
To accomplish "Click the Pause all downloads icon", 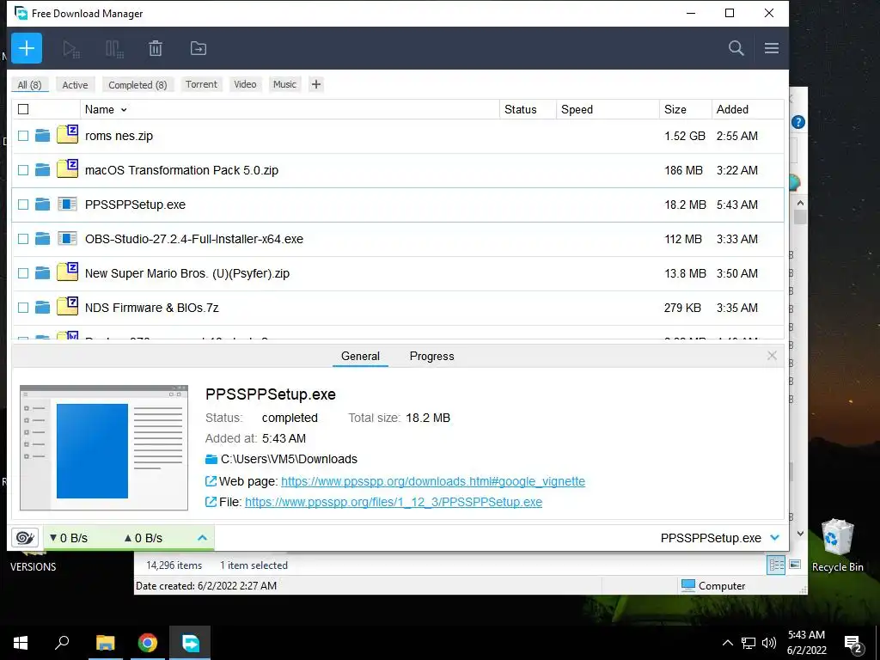I will tap(114, 49).
